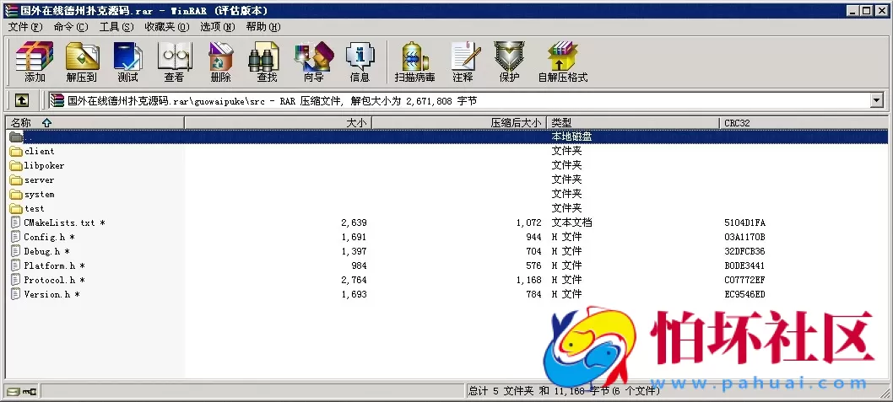
Task: Click the Debug.h file icon
Action: point(16,251)
